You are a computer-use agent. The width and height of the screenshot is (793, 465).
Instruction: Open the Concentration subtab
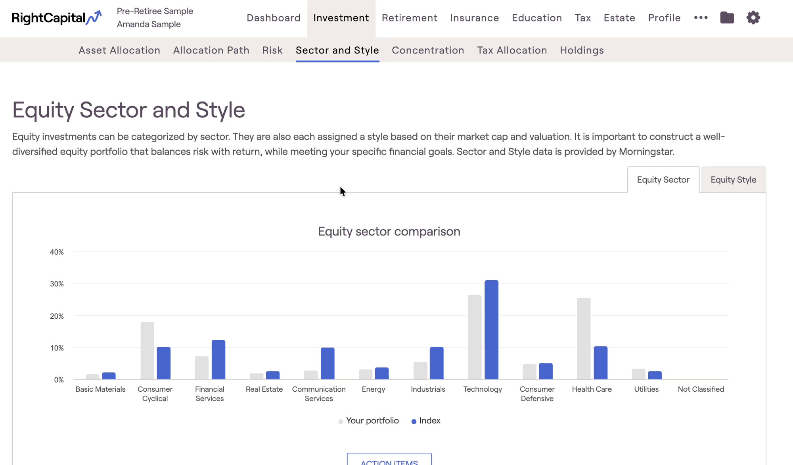tap(428, 50)
